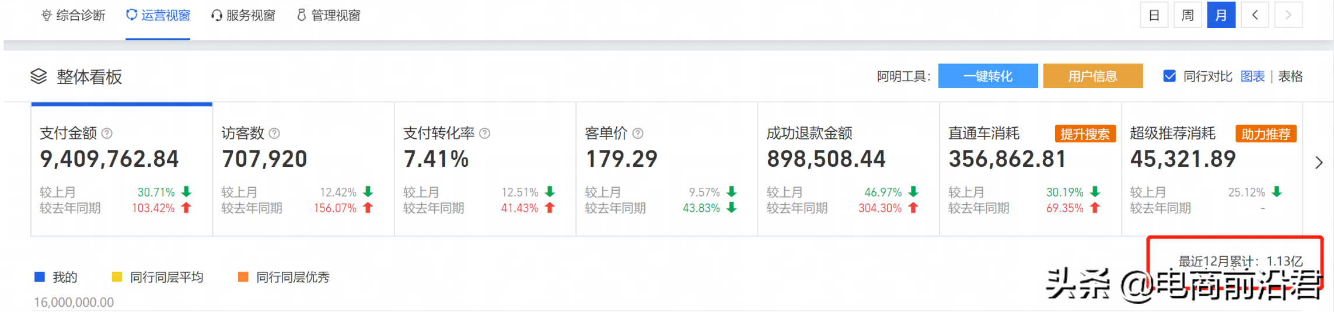Click the 一键转化 button
The width and height of the screenshot is (1334, 312).
coord(988,76)
